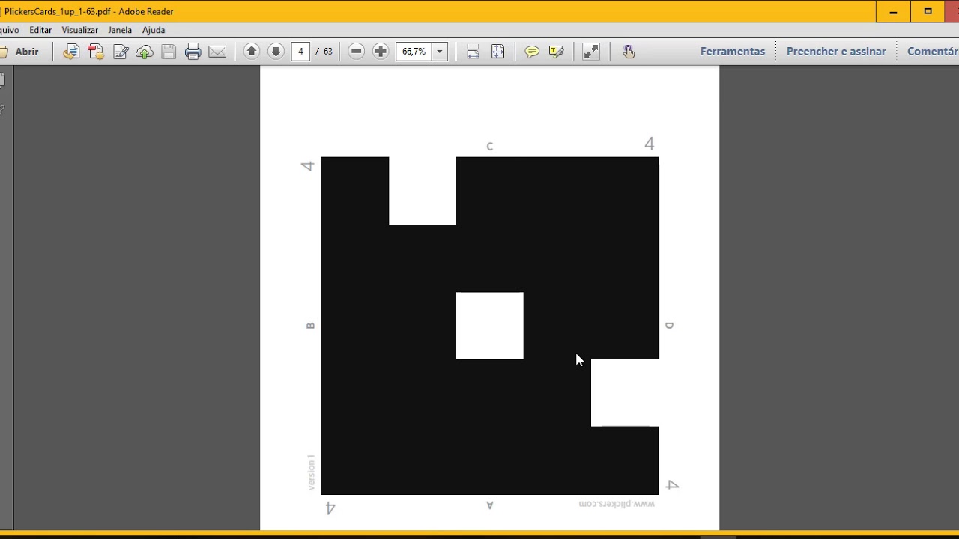959x539 pixels.
Task: Click the letter C label above the card
Action: pyautogui.click(x=490, y=146)
